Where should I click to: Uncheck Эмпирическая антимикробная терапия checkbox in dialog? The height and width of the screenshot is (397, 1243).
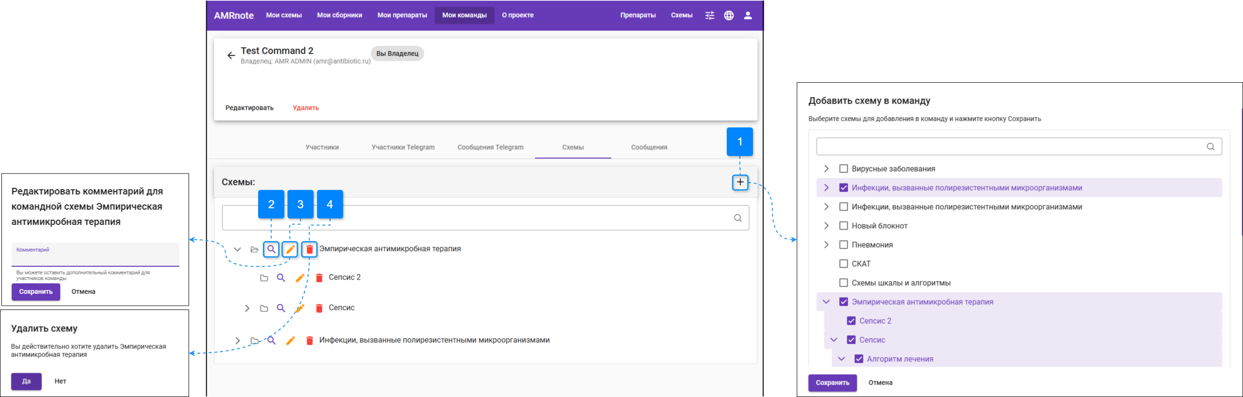pos(843,301)
